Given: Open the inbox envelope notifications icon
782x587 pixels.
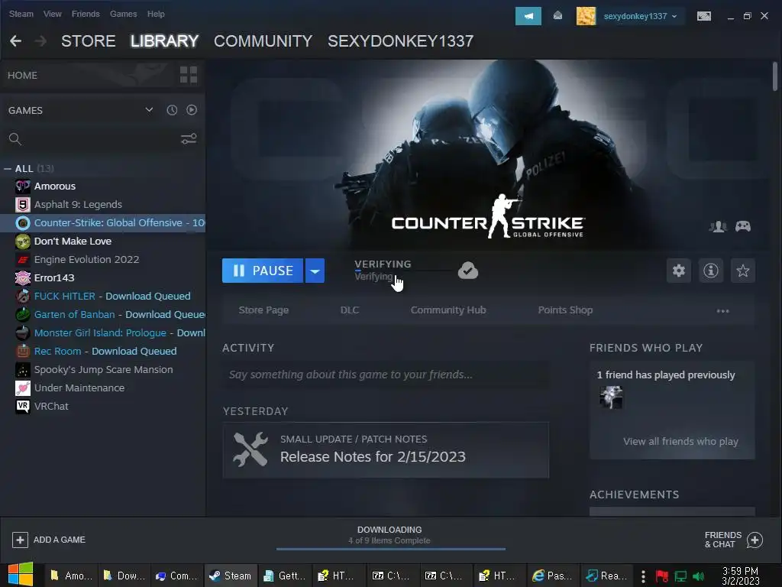Looking at the screenshot, I should click(558, 16).
